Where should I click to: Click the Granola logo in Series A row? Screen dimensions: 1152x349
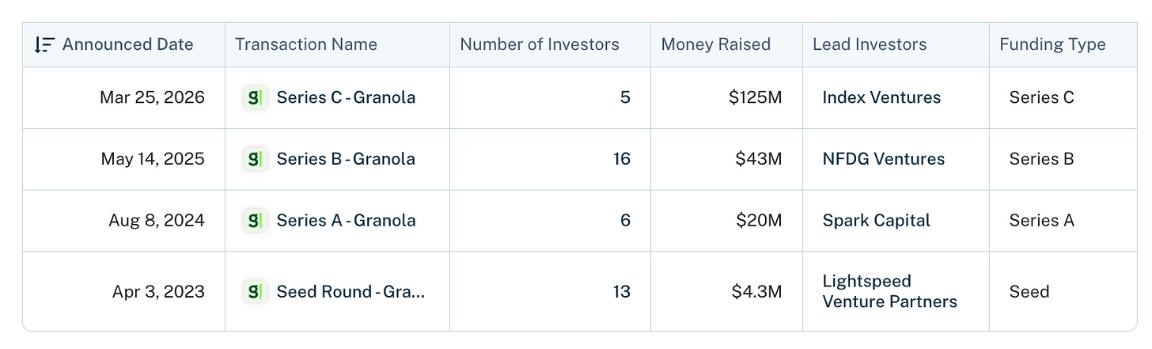coord(255,220)
